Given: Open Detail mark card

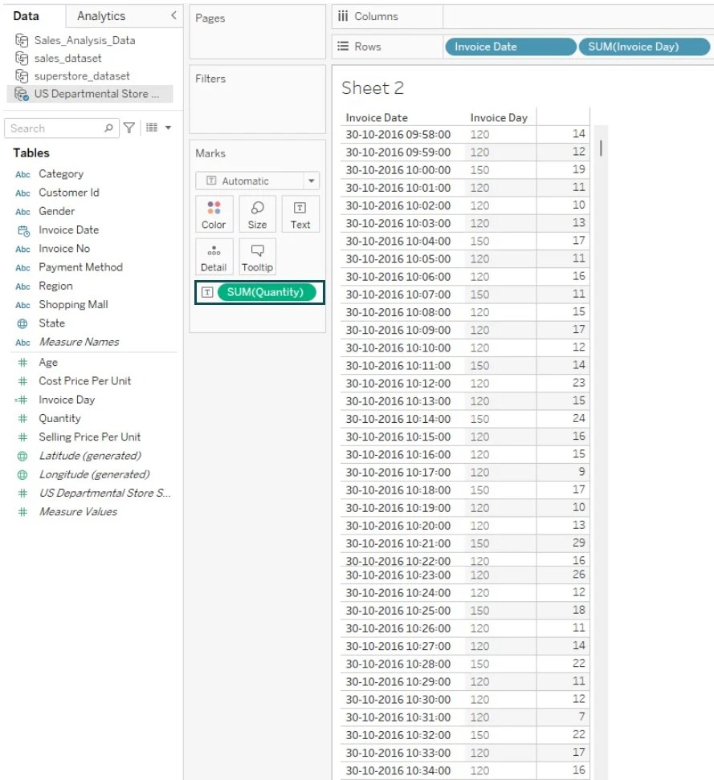Looking at the screenshot, I should click(214, 257).
